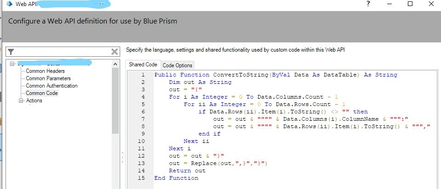441x189 pixels.
Task: Place cursor on code line 13 Replace statement
Action: tap(218, 163)
